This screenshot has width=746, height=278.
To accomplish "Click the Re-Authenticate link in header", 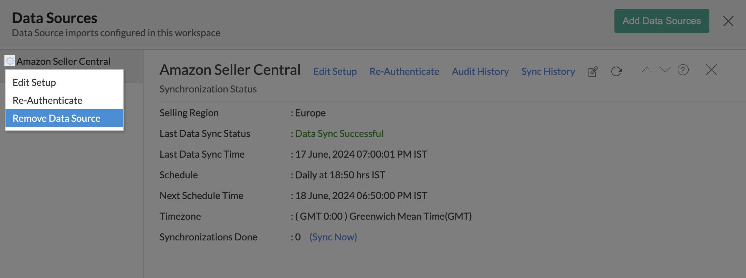I will click(x=404, y=71).
